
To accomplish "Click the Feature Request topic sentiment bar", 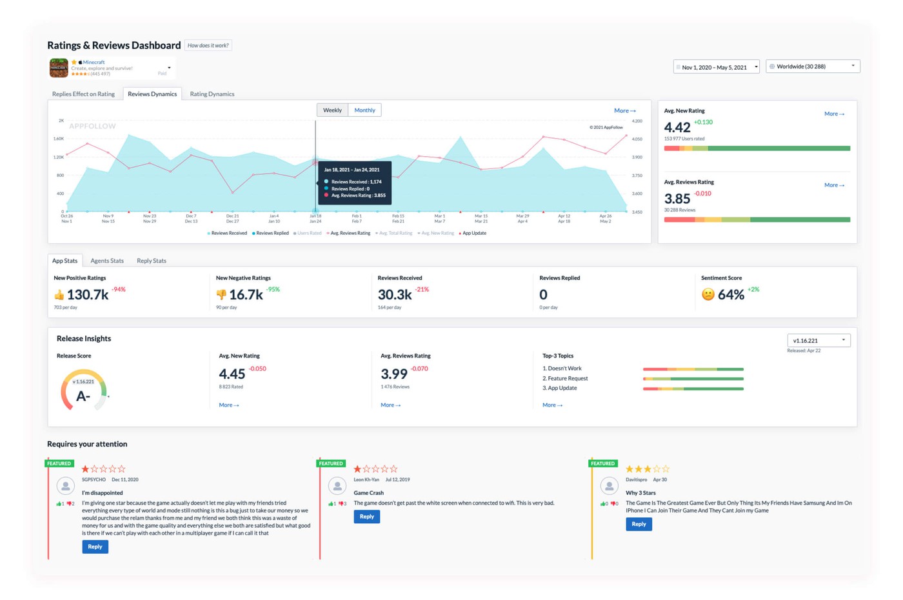I will click(x=693, y=379).
